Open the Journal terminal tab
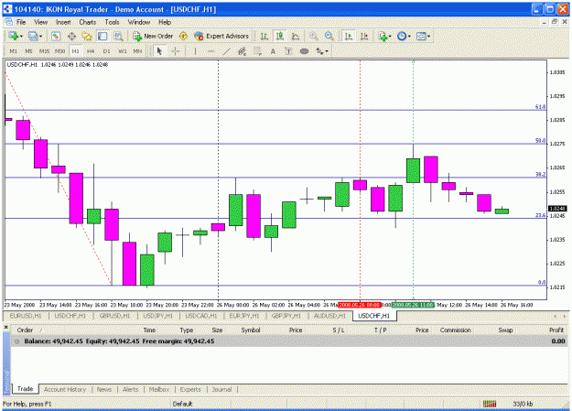 point(221,389)
